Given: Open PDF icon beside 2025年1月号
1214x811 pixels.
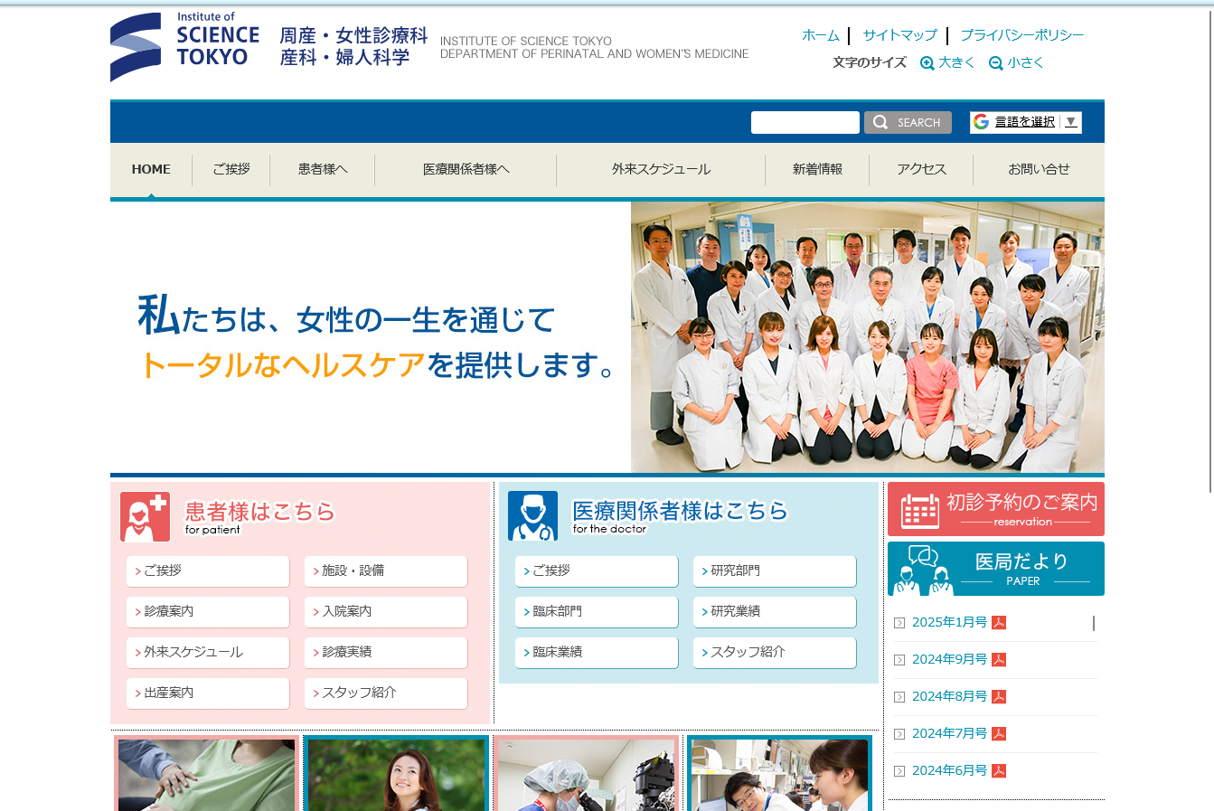Looking at the screenshot, I should click(x=999, y=622).
